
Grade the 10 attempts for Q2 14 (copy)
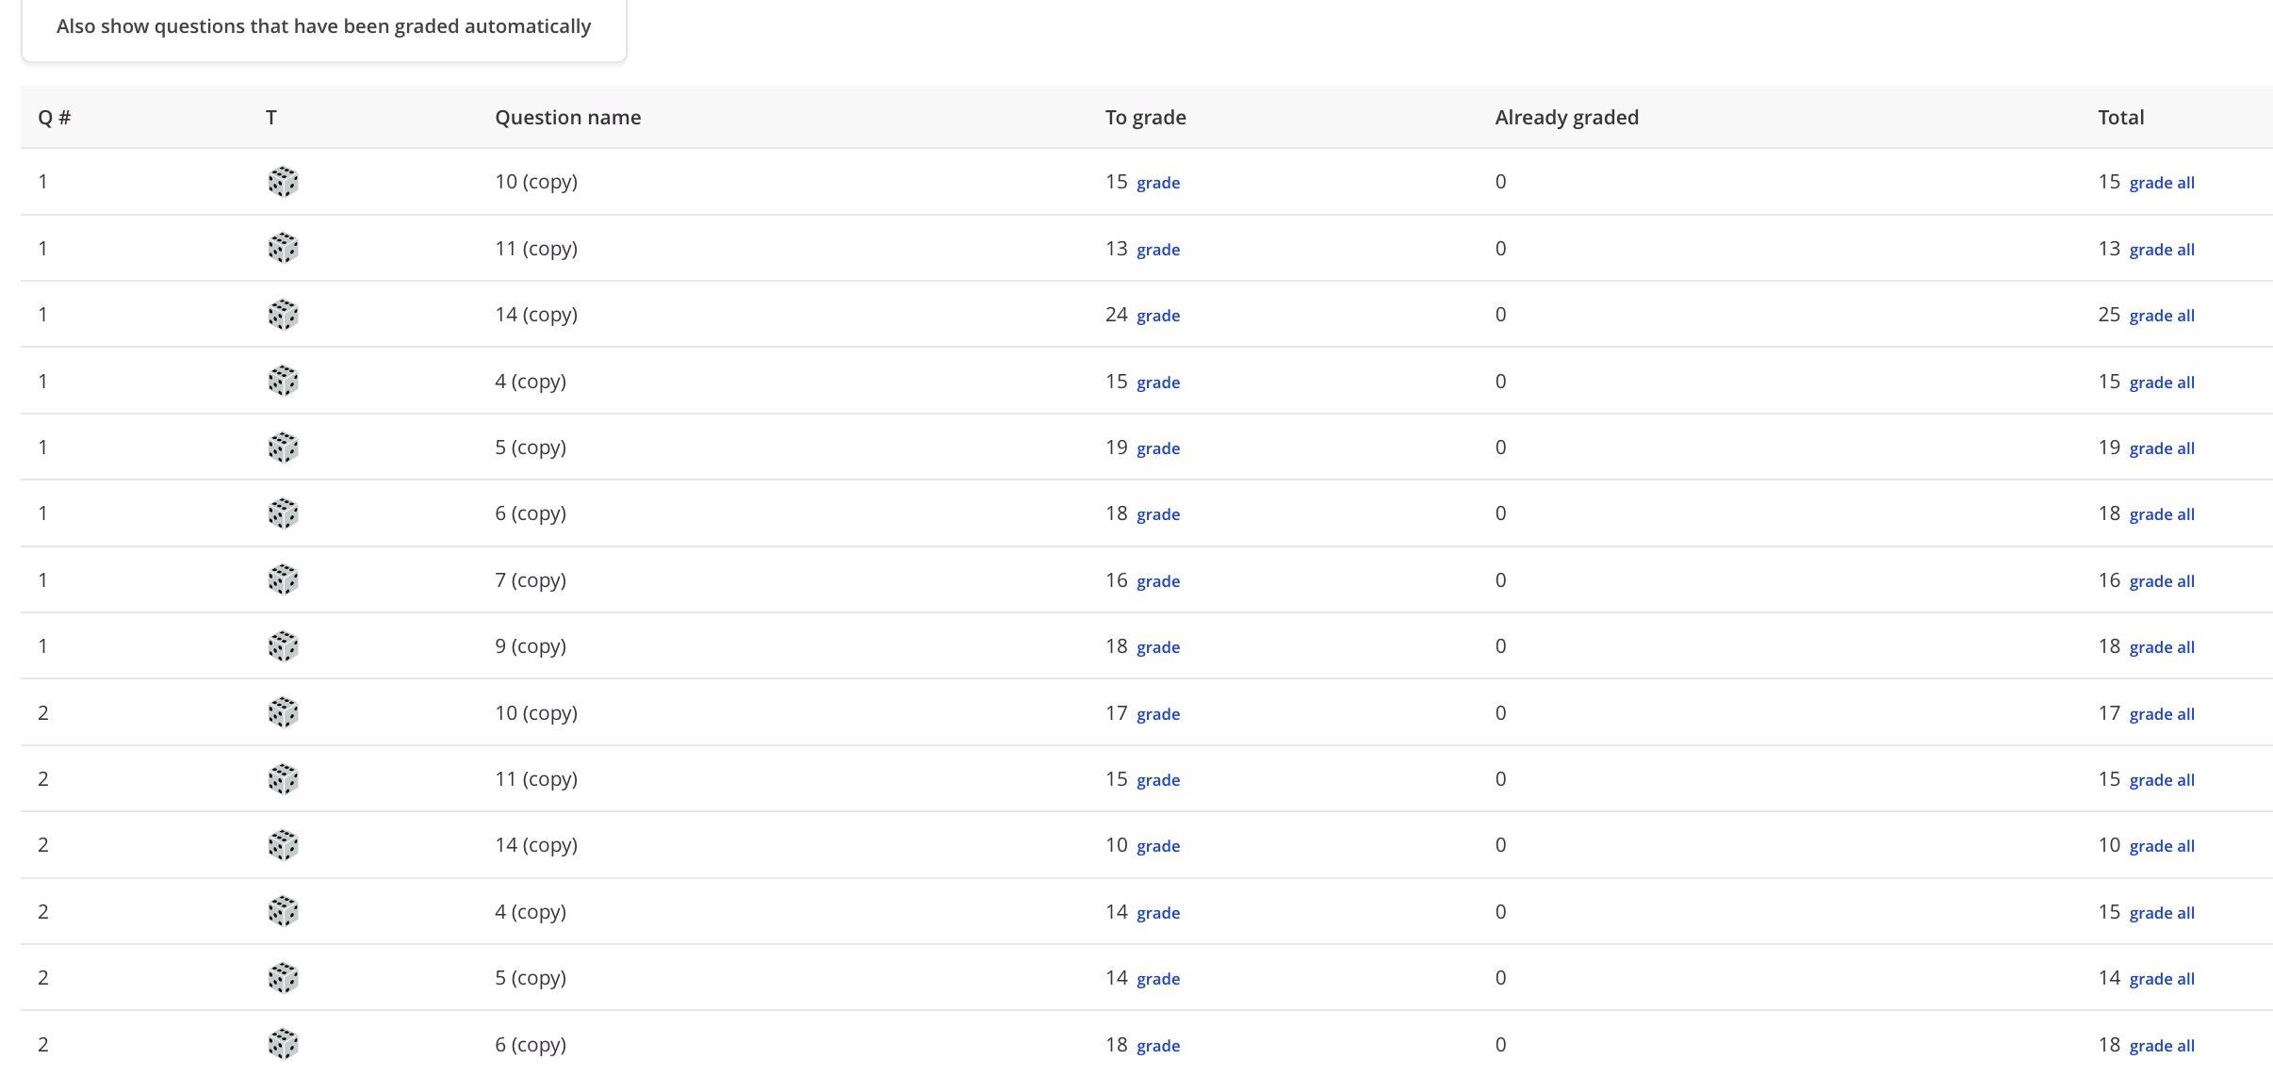[x=1158, y=846]
